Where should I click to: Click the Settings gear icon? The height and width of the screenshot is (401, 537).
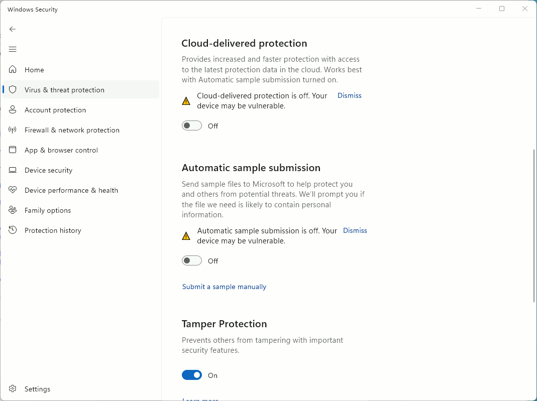pos(13,388)
